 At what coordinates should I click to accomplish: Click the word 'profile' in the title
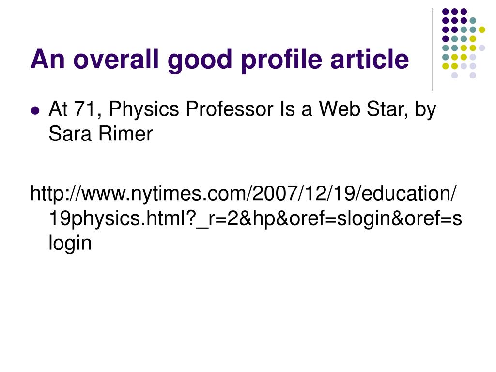[282, 60]
